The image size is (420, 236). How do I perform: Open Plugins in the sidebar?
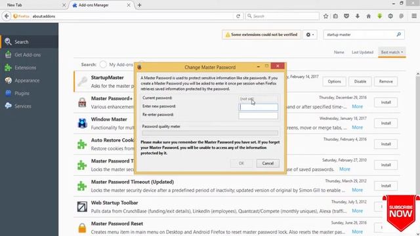tap(29, 93)
